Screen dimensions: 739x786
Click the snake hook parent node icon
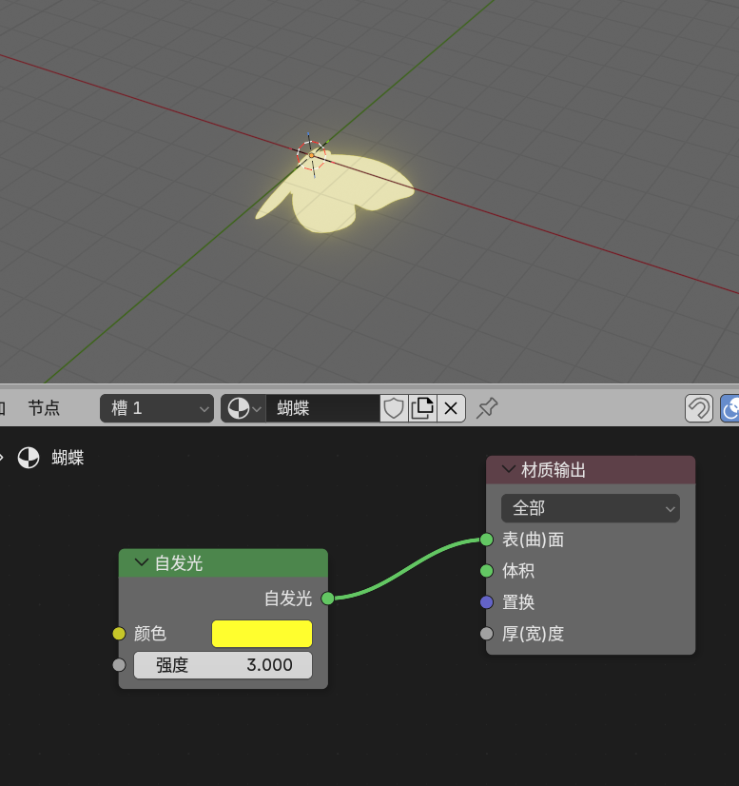pyautogui.click(x=698, y=408)
